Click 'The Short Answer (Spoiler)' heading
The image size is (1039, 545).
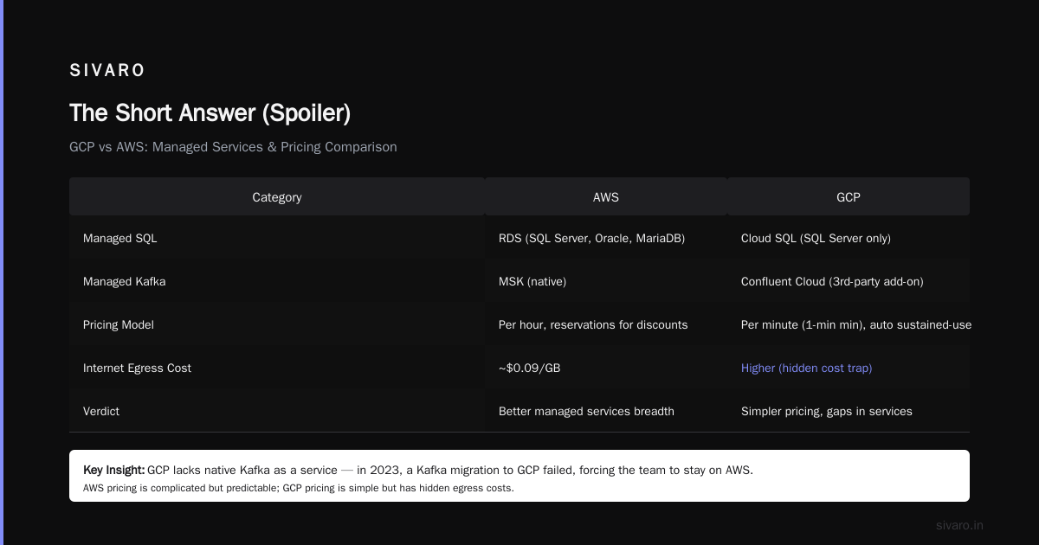coord(210,112)
